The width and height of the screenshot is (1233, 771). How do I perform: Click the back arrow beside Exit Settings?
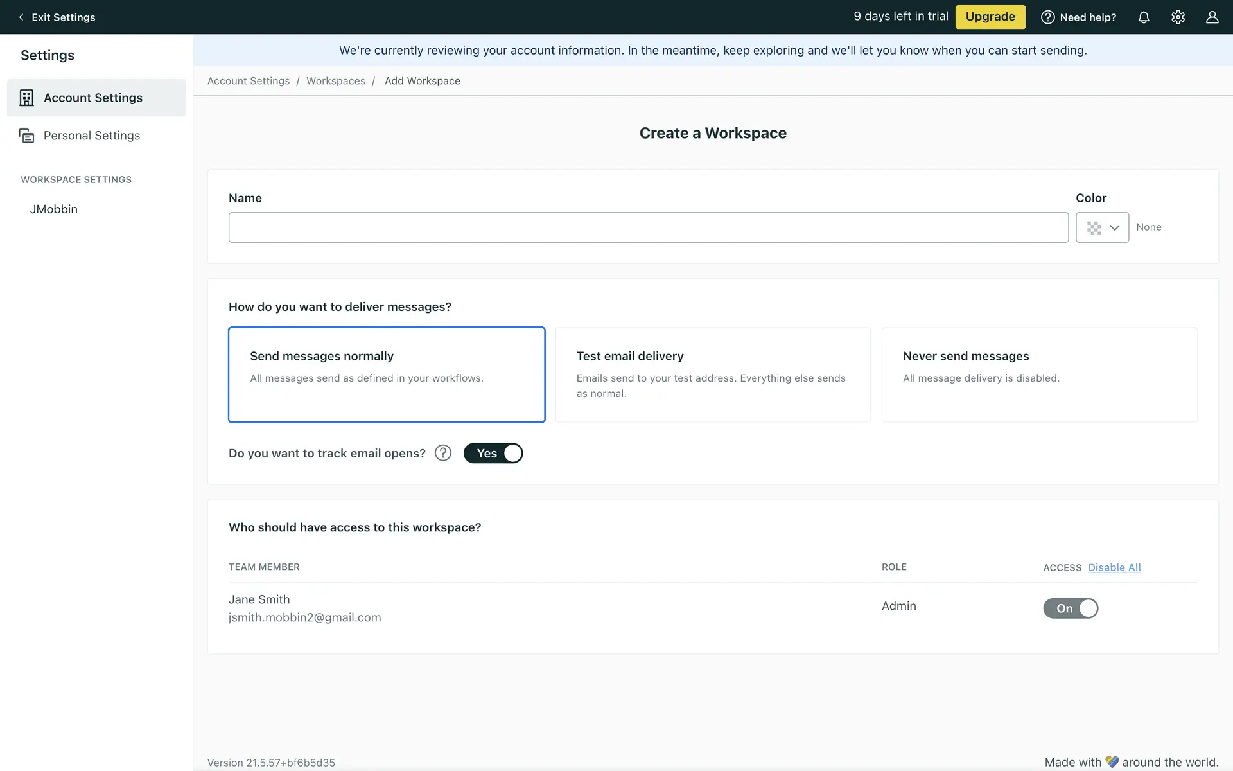click(x=21, y=17)
